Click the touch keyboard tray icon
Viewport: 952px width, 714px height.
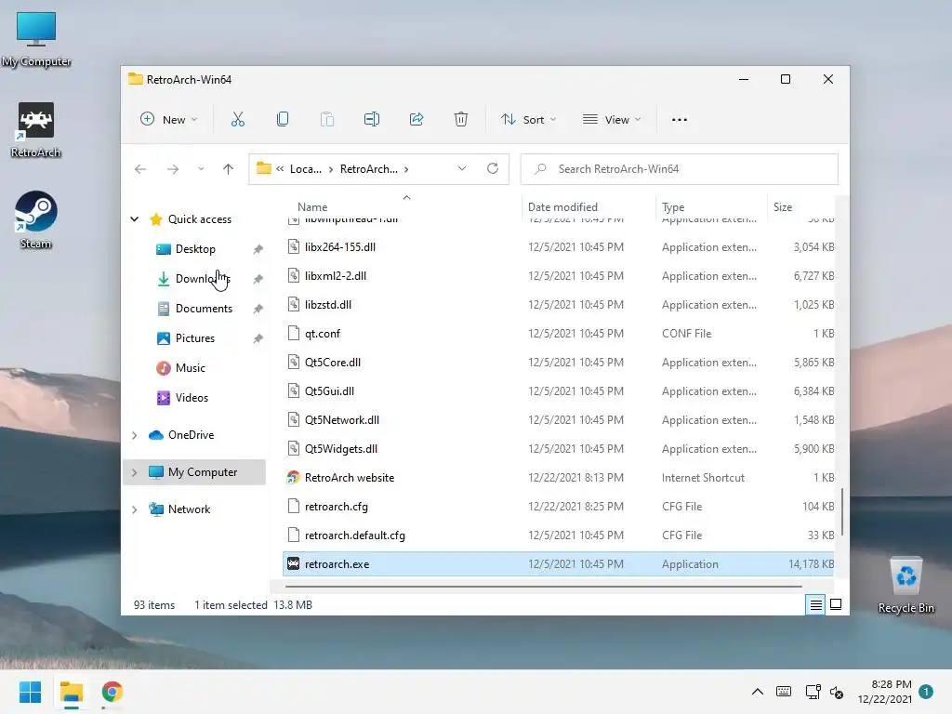[784, 692]
